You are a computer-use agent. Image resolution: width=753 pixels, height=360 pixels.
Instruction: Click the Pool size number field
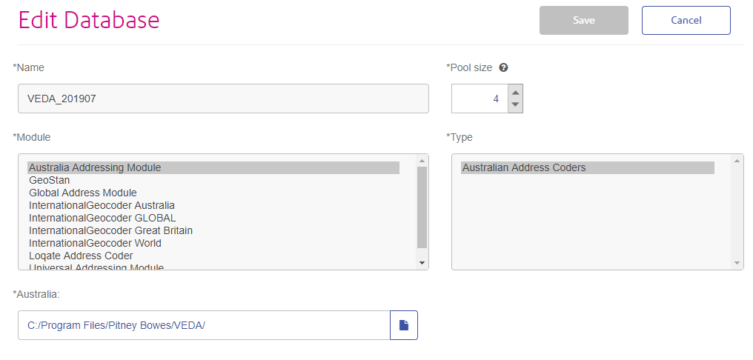pos(480,99)
